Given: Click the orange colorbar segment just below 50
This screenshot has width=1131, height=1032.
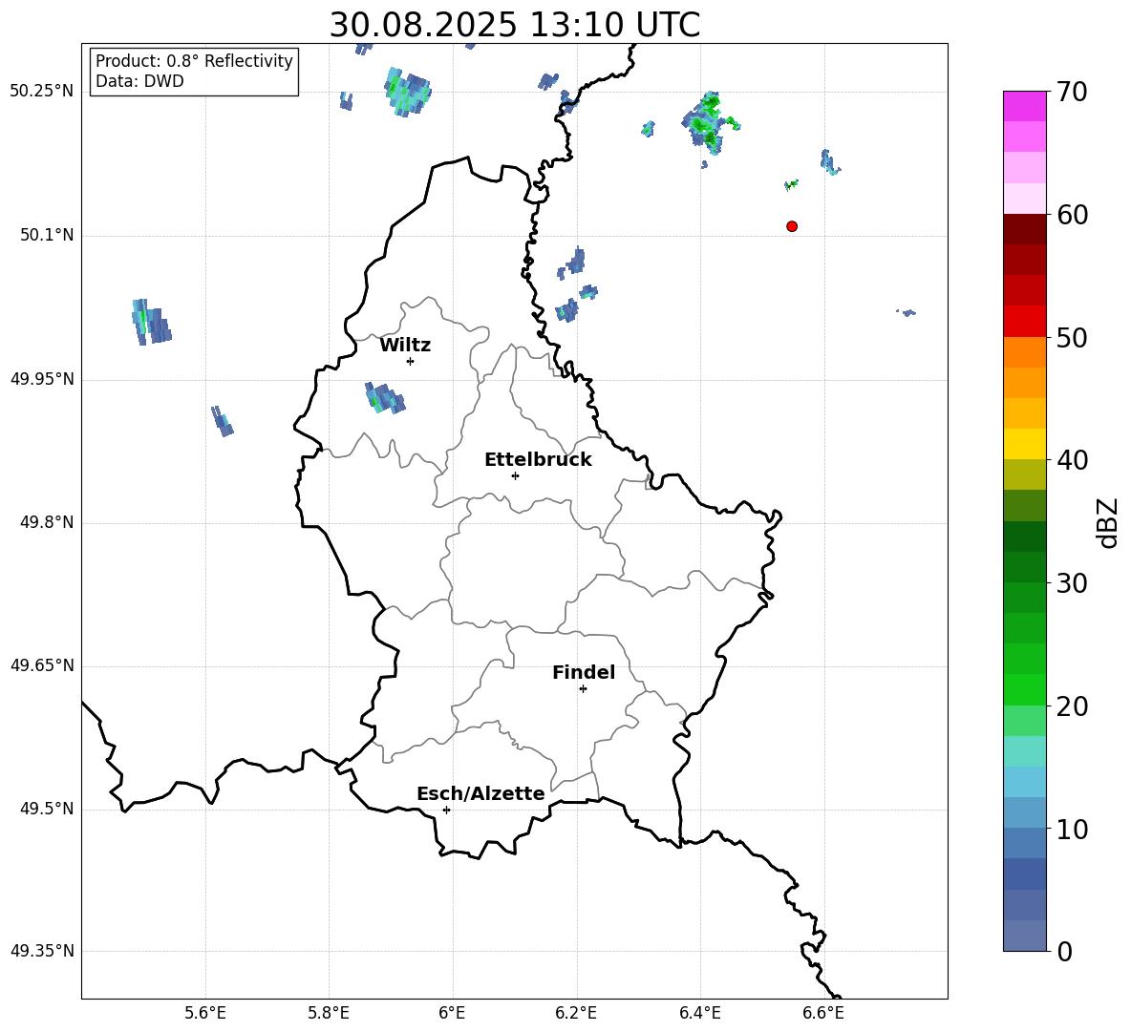Looking at the screenshot, I should tap(1025, 351).
